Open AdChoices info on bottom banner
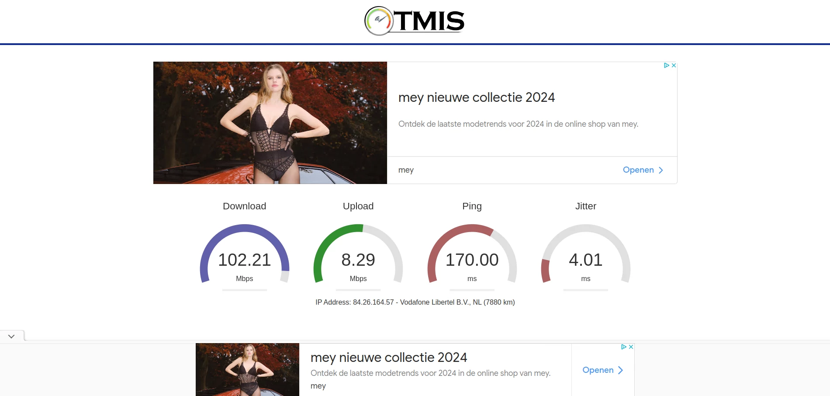The height and width of the screenshot is (396, 830). 624,347
